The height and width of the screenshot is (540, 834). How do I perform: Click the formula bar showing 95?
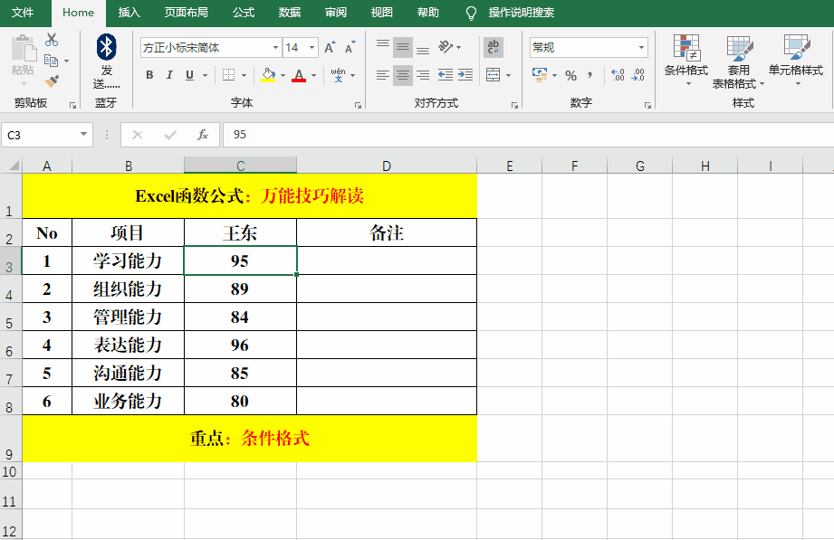click(528, 135)
